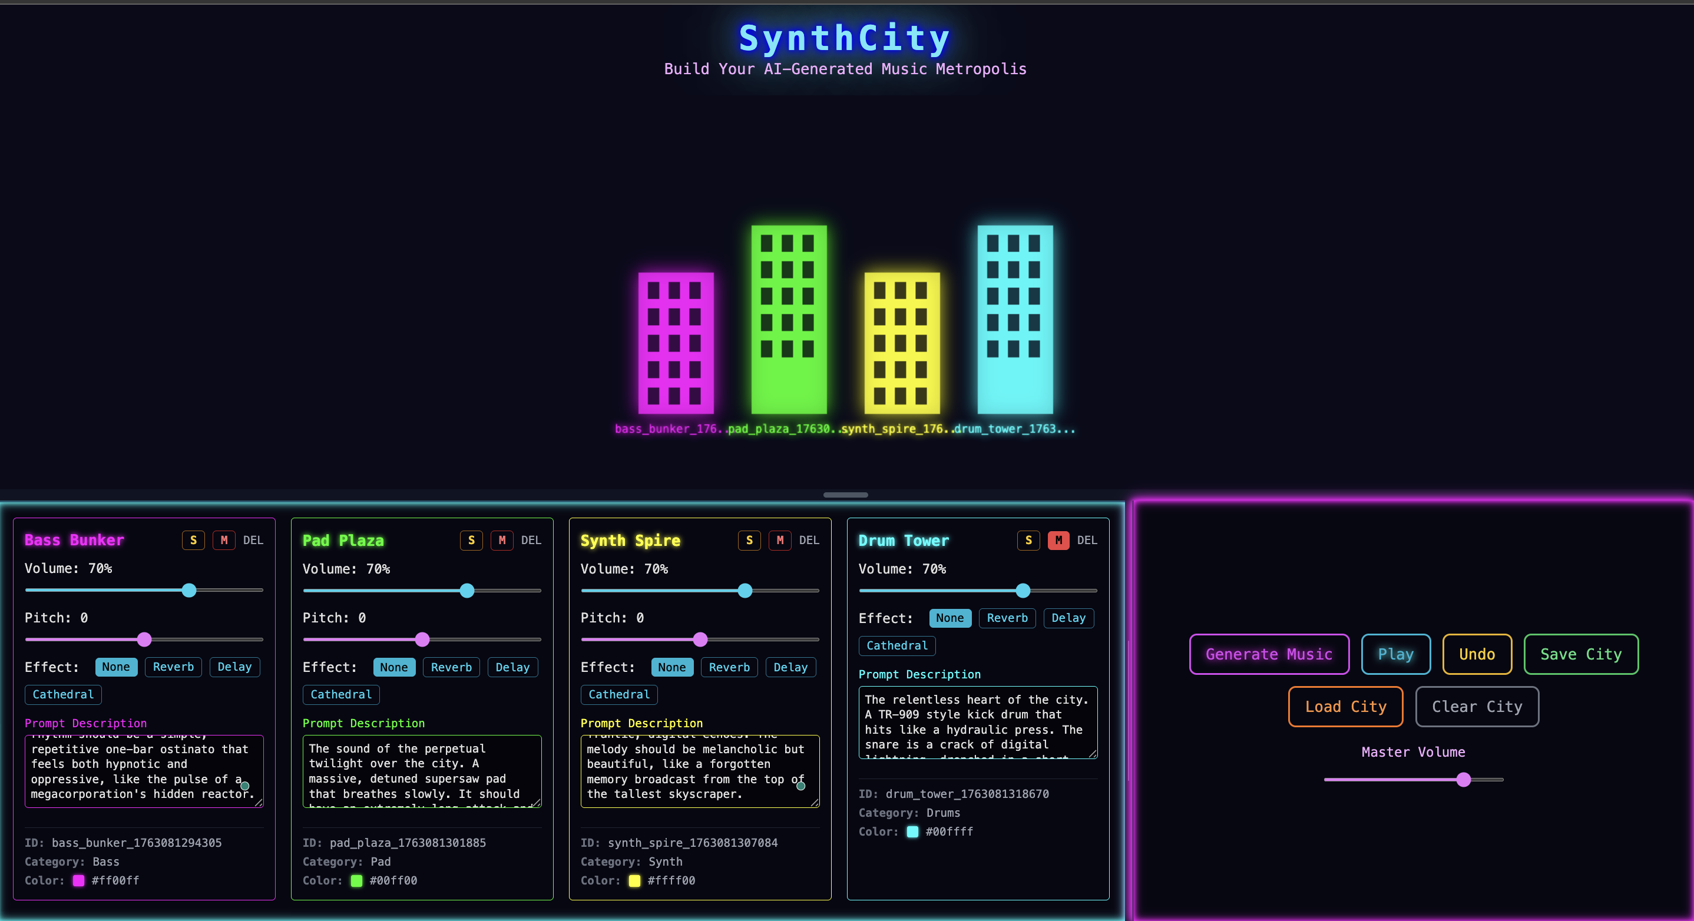1694x921 pixels.
Task: Click the Save City button
Action: (x=1580, y=654)
